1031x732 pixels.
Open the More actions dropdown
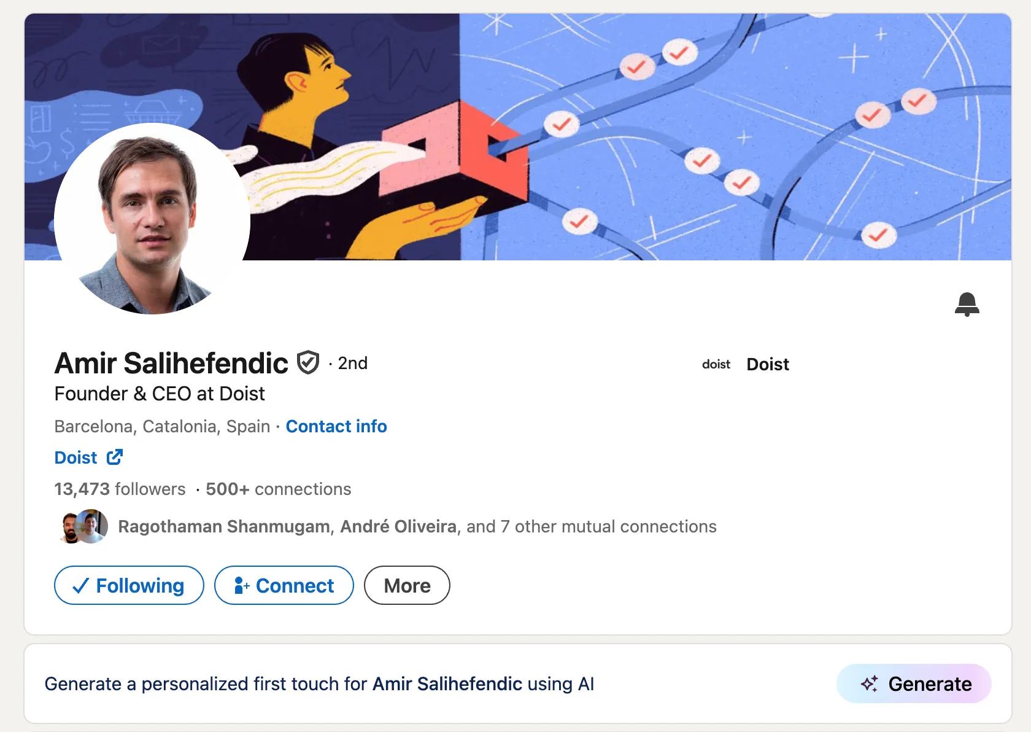pos(407,586)
